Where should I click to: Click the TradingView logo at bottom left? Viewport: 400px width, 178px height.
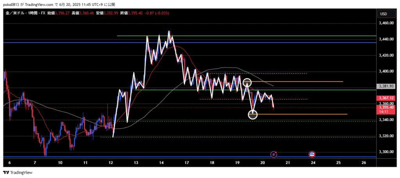click(x=18, y=173)
